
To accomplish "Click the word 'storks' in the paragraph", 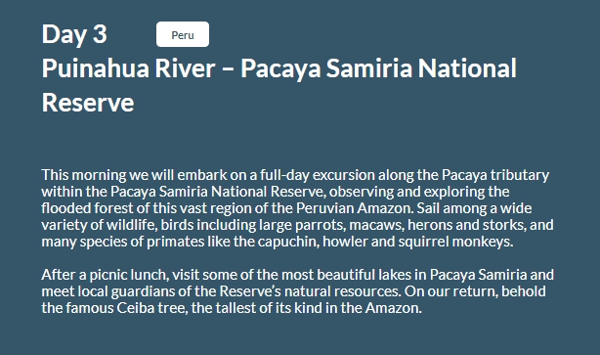I will pyautogui.click(x=504, y=225).
